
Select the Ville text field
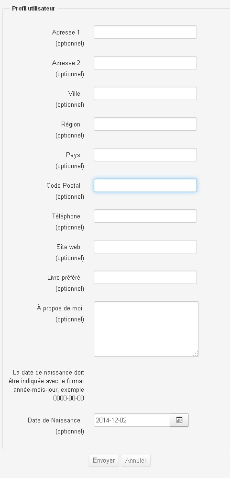(x=145, y=93)
